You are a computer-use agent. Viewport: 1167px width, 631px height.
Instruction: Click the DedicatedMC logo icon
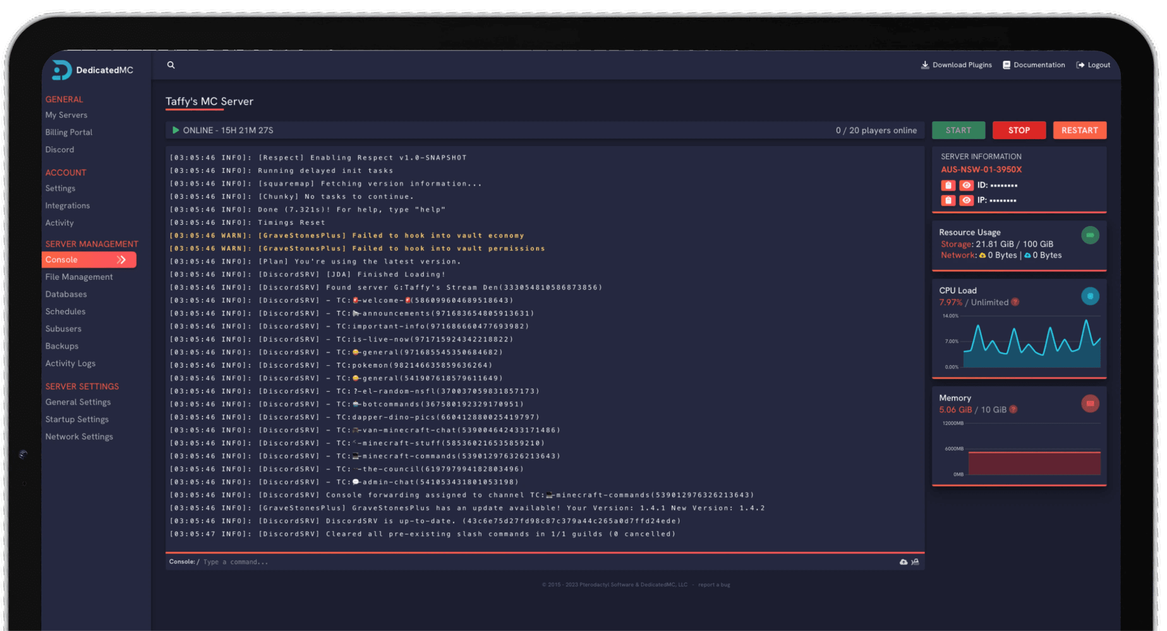click(x=61, y=70)
